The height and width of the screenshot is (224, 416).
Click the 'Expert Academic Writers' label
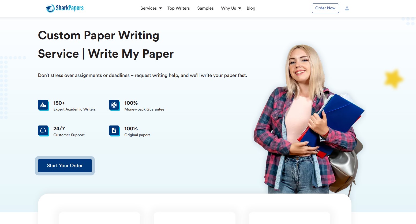pos(74,109)
